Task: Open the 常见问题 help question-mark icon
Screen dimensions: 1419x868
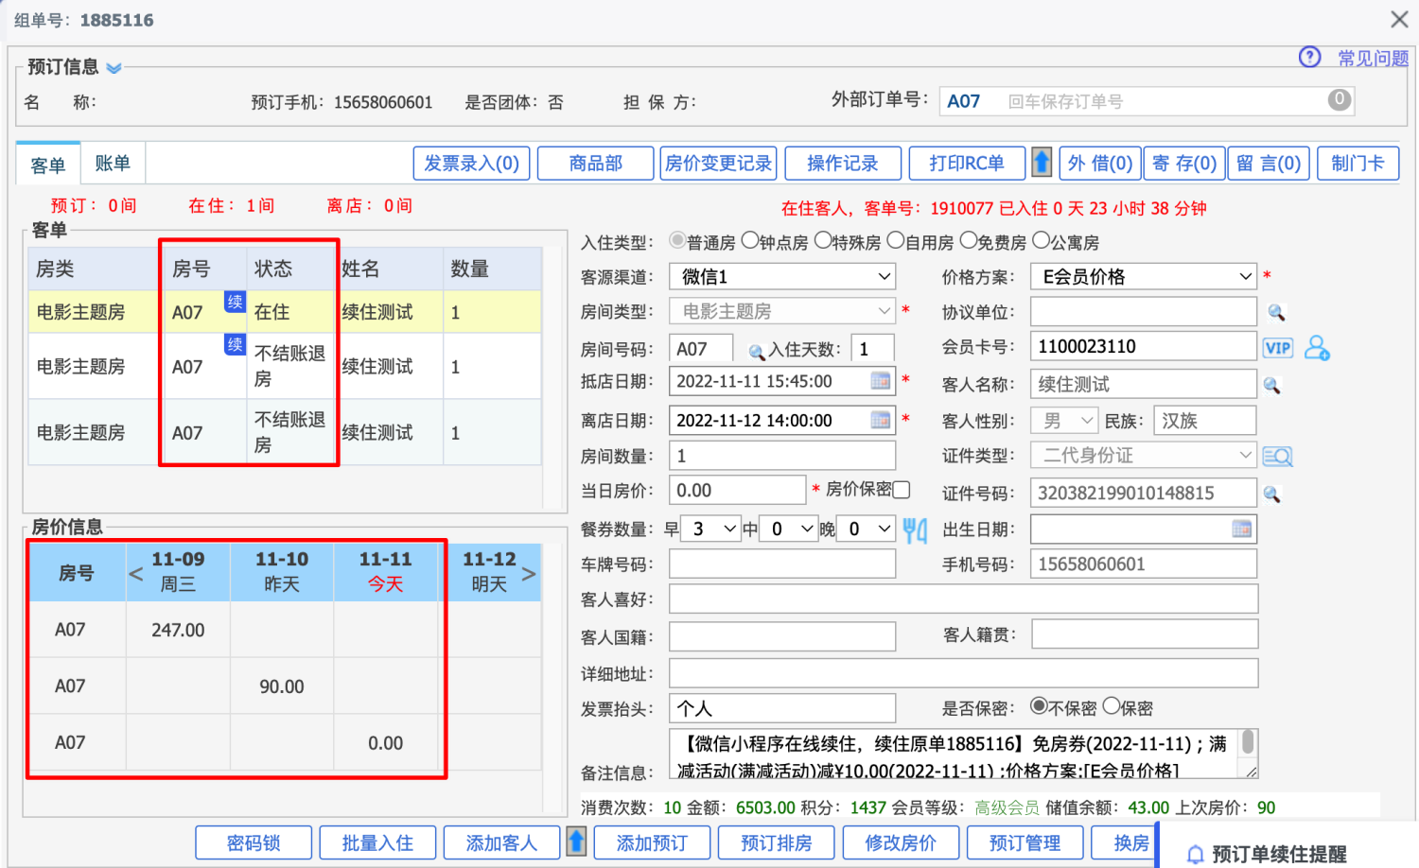Action: click(x=1309, y=58)
